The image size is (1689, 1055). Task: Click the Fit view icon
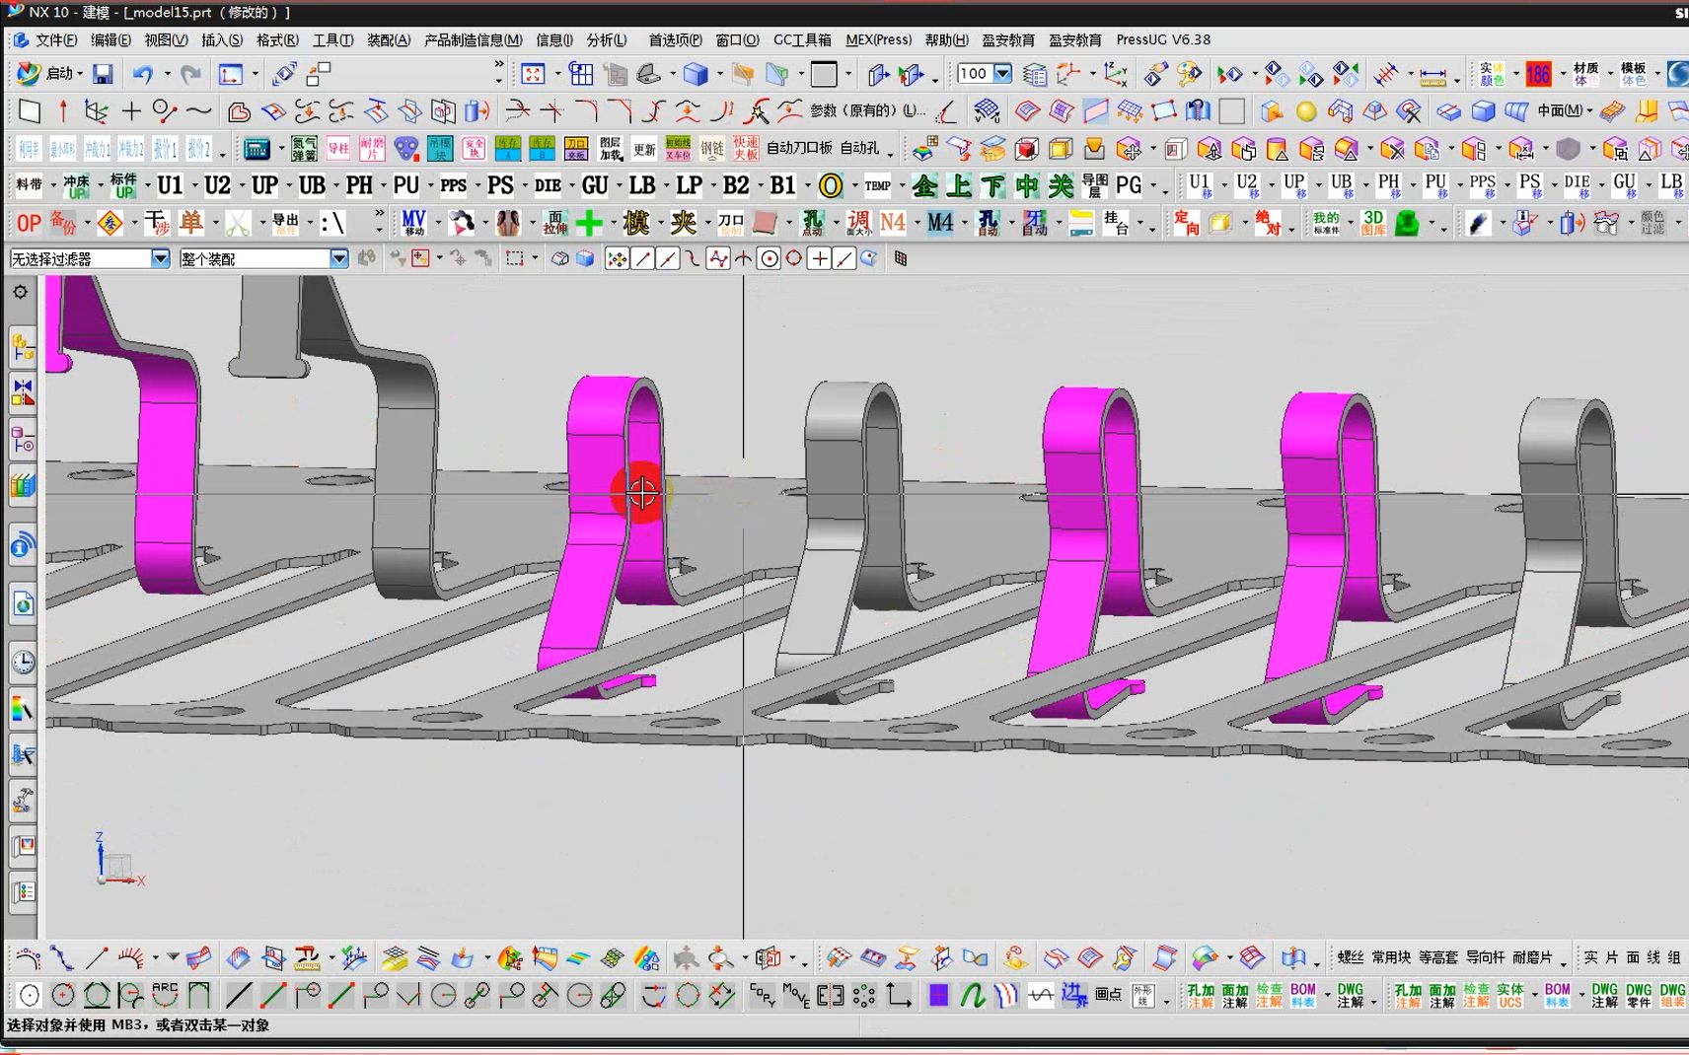click(x=533, y=74)
